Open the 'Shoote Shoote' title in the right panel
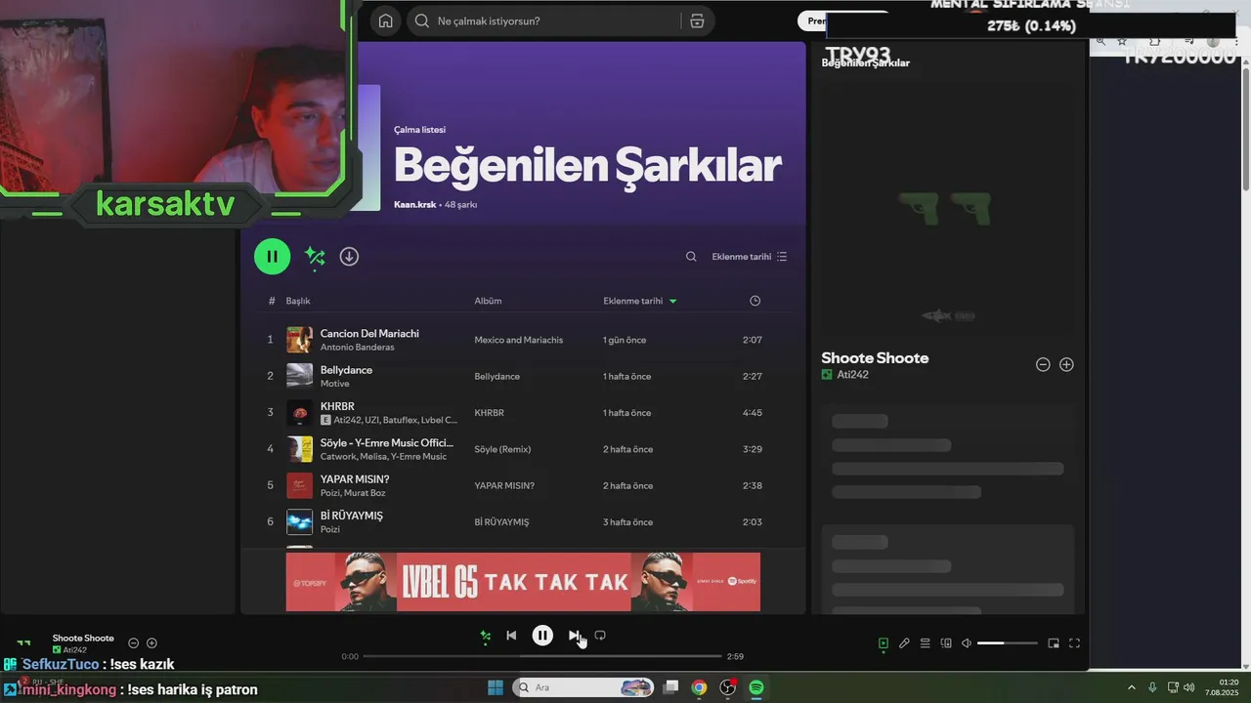Viewport: 1251px width, 703px height. (x=875, y=358)
